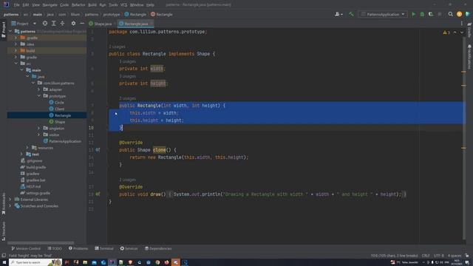This screenshot has height=266, width=473.
Task: Click the Windows taskbar search box
Action: 35,262
